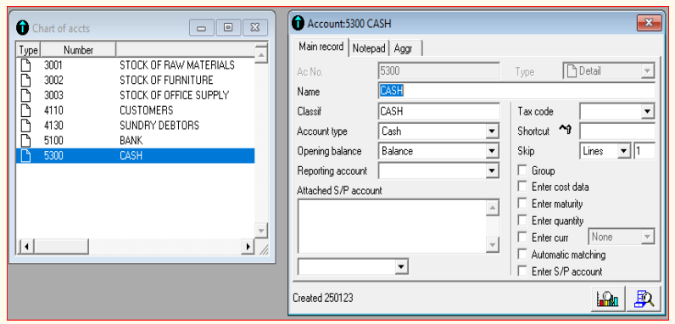Switch to the Aggr tab

point(405,48)
